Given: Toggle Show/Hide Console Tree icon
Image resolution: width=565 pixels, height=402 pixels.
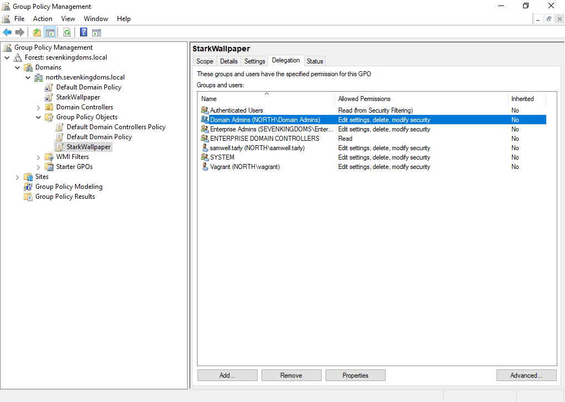Looking at the screenshot, I should click(50, 32).
